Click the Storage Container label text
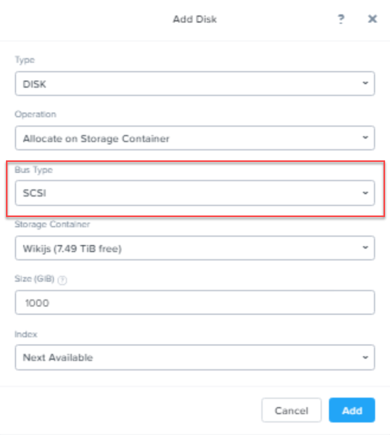The height and width of the screenshot is (435, 390). pos(52,224)
